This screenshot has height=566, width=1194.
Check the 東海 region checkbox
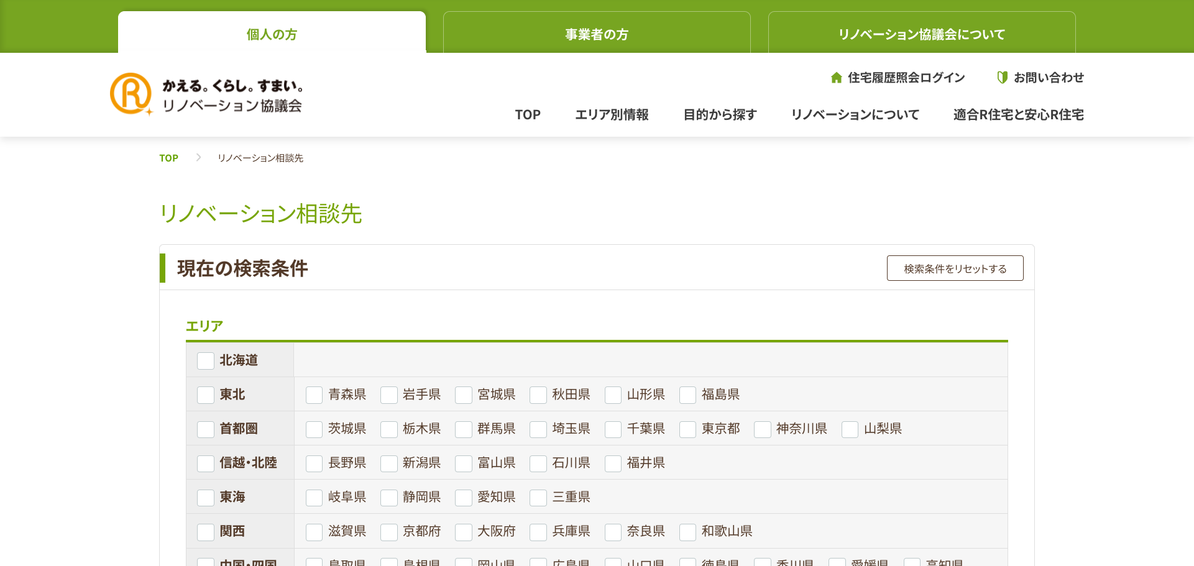pos(206,498)
